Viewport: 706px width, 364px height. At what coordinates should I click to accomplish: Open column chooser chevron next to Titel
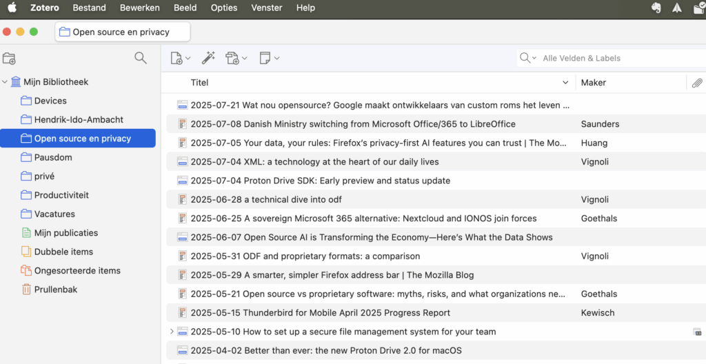click(x=565, y=83)
